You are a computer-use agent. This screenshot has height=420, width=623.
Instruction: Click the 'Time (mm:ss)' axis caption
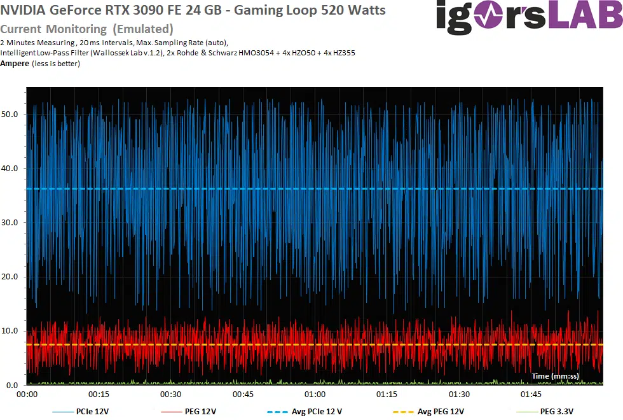(556, 376)
